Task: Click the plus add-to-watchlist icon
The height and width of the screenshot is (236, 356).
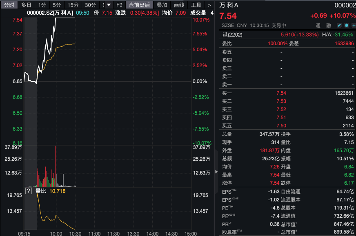Action: point(354,25)
